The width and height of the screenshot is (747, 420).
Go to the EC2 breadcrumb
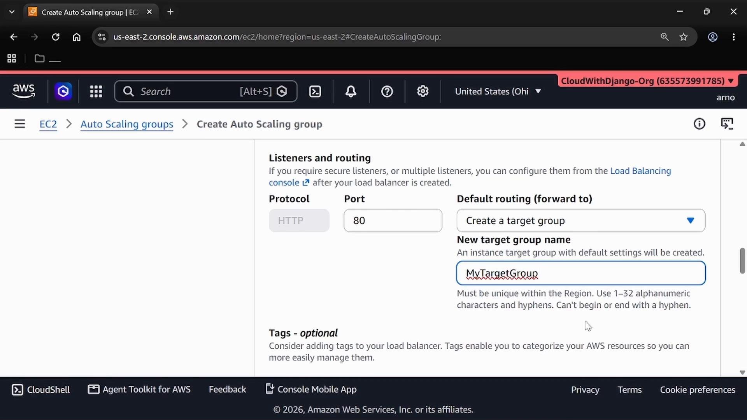coord(48,124)
